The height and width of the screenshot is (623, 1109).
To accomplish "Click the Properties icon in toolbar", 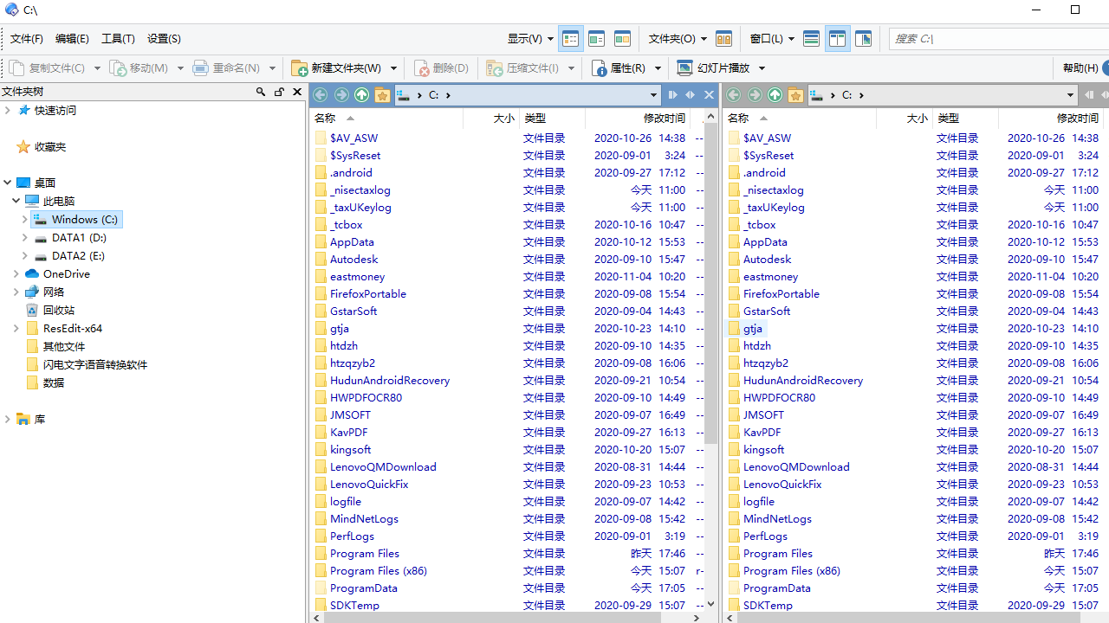I will (x=600, y=67).
